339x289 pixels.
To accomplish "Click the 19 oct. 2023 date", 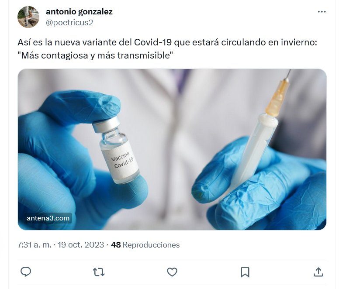I will pos(81,245).
